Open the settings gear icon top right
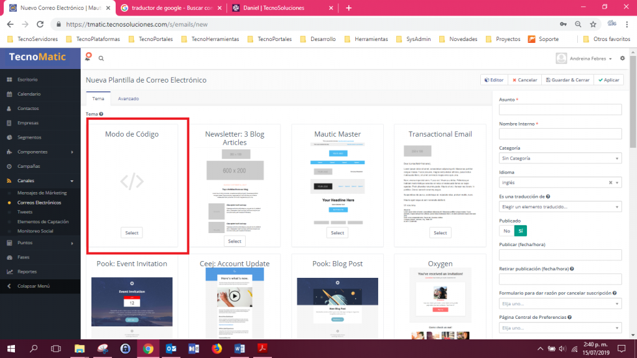Viewport: 637px width, 358px height. (x=622, y=58)
